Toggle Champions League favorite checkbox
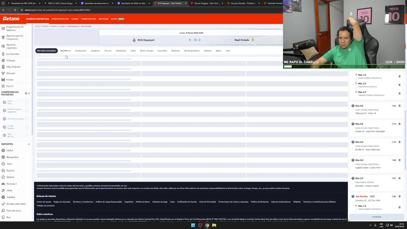 point(27,119)
